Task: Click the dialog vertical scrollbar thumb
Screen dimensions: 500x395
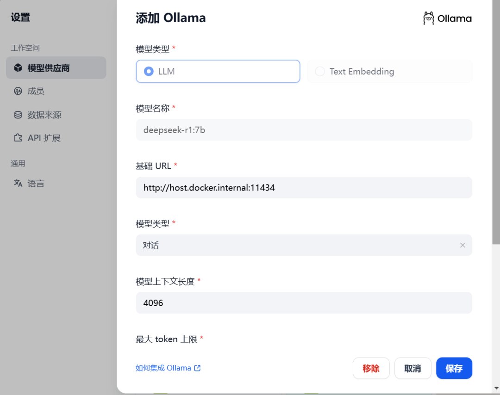Action: [496, 122]
